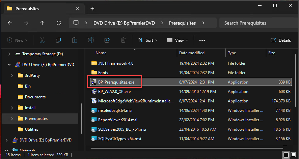The image size is (299, 159).
Task: Expand chevron after the monitor icon in address bar
Action: (x=86, y=23)
